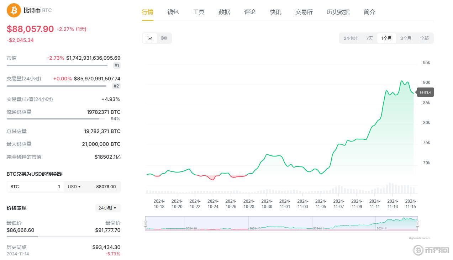Open the 快讯 section
This screenshot has height=260, width=453.
coord(275,12)
